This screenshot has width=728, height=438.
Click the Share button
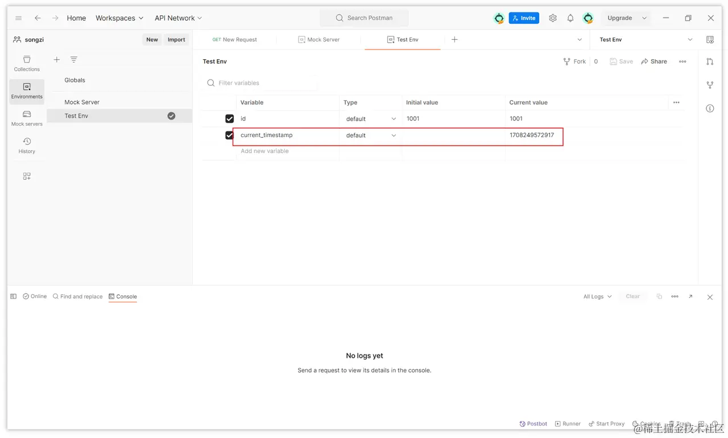click(654, 61)
